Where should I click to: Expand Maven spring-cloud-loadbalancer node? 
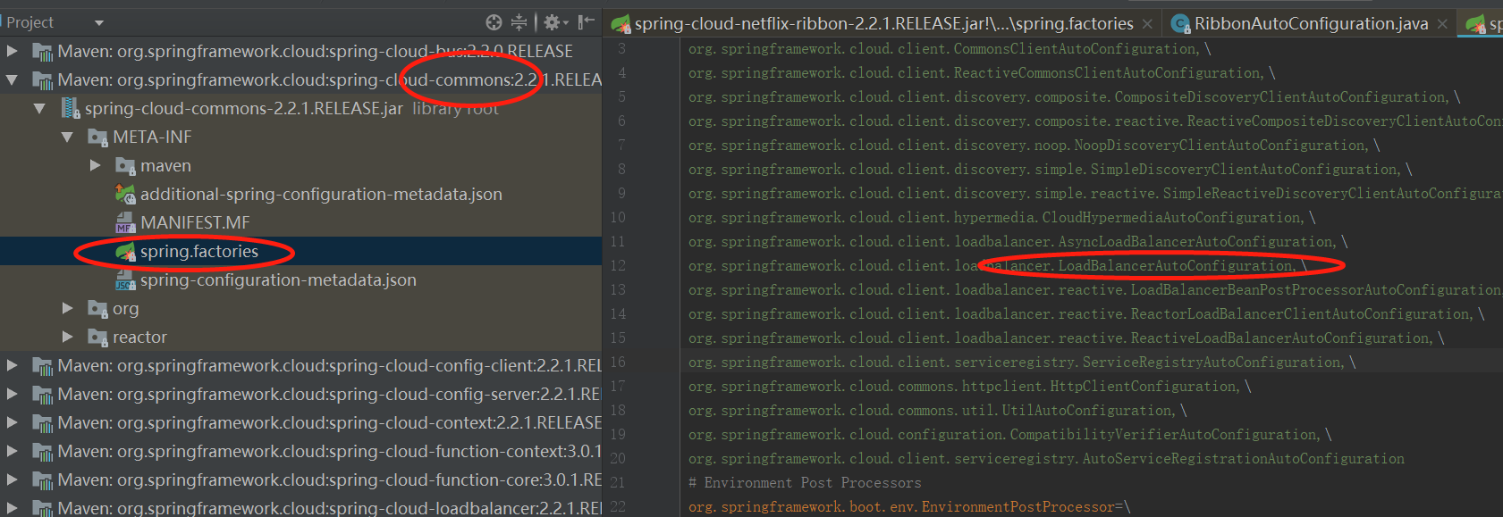(12, 507)
